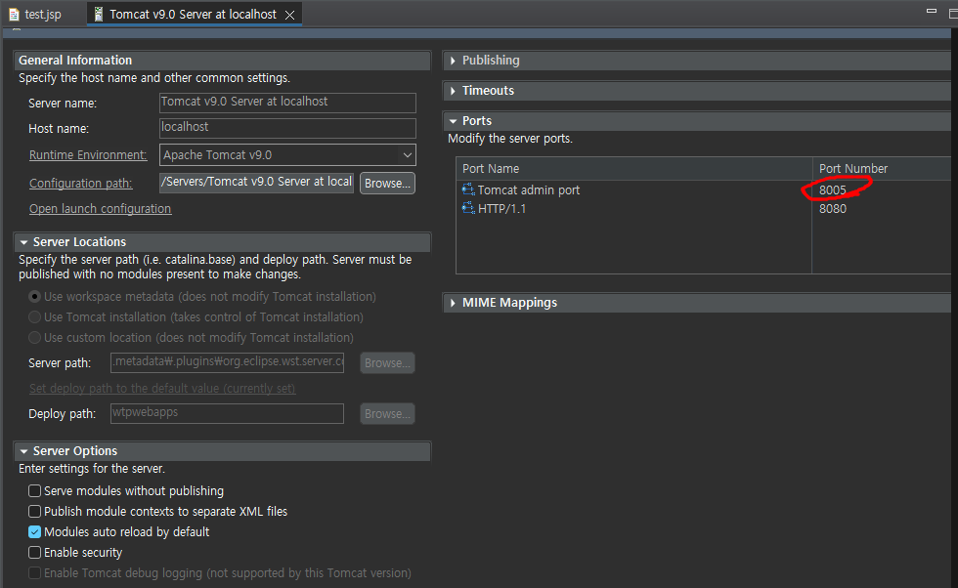The image size is (958, 588).
Task: Enable Serve modules without publishing
Action: click(35, 491)
